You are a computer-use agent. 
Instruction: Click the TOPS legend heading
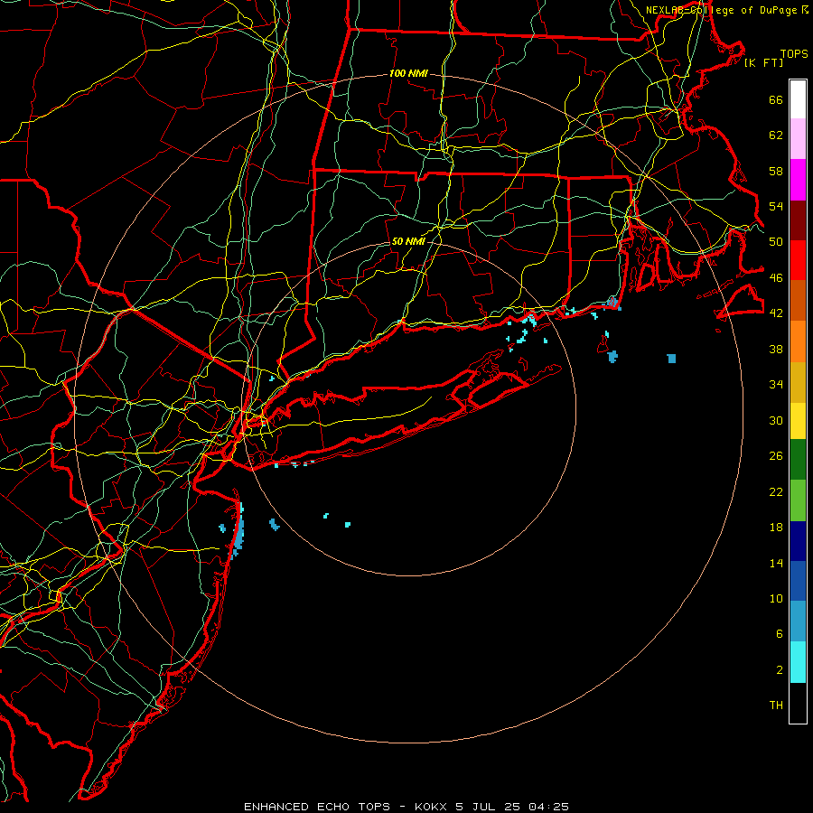point(794,54)
